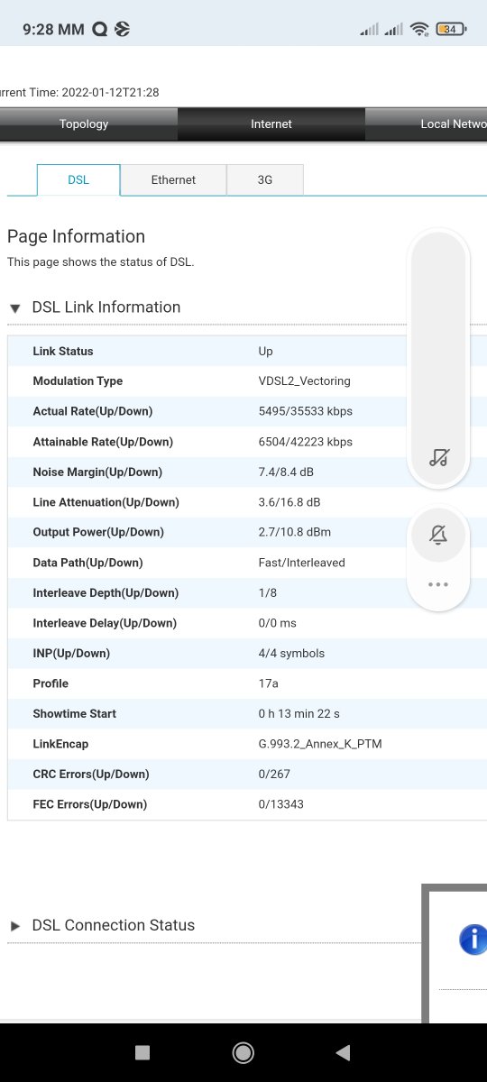Screen dimensions: 487x1082
Task: Tap the Wi-Fi status bar icon
Action: tap(418, 29)
